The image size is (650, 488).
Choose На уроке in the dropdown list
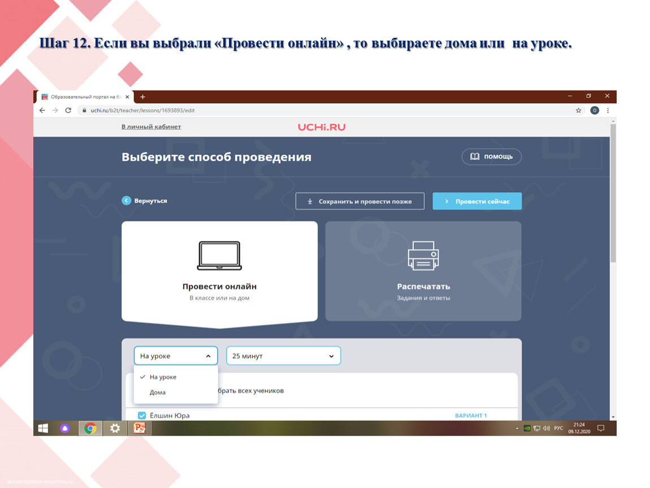click(163, 377)
